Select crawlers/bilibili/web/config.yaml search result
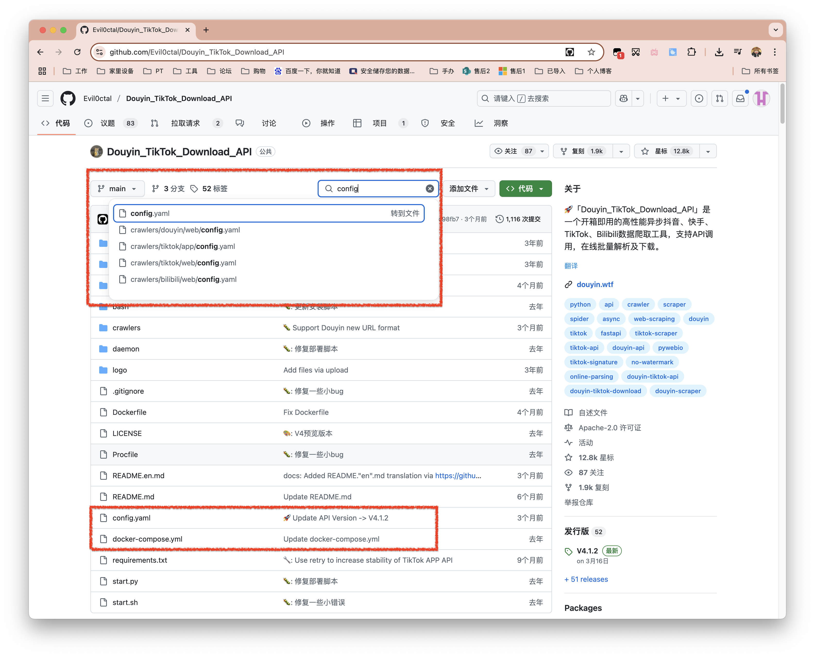The image size is (815, 657). point(269,279)
